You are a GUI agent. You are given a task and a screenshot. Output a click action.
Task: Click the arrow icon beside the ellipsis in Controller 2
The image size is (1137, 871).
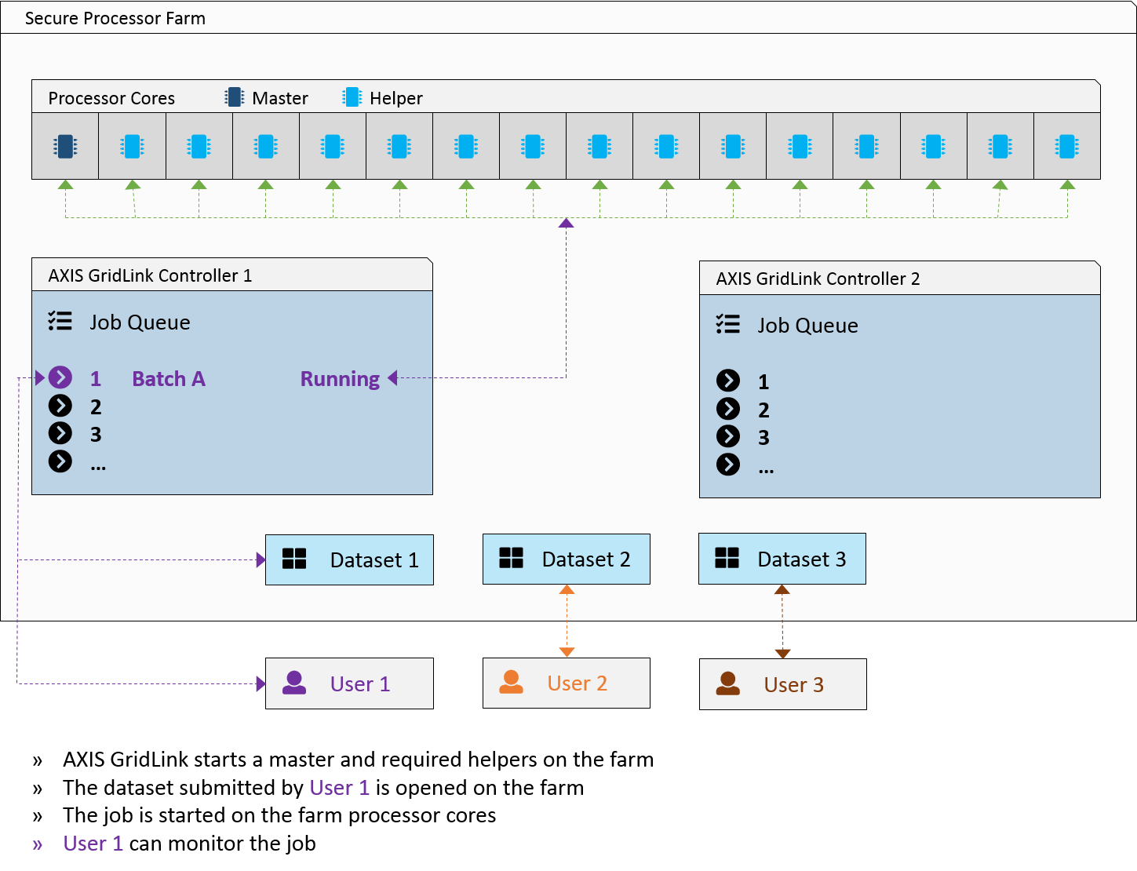[728, 465]
